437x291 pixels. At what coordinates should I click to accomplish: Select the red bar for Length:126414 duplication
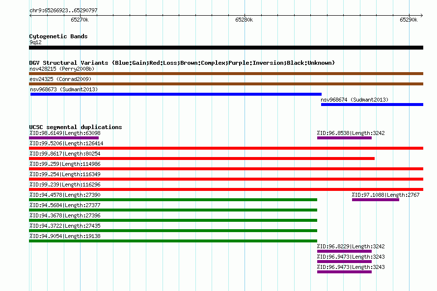pyautogui.click(x=226, y=148)
